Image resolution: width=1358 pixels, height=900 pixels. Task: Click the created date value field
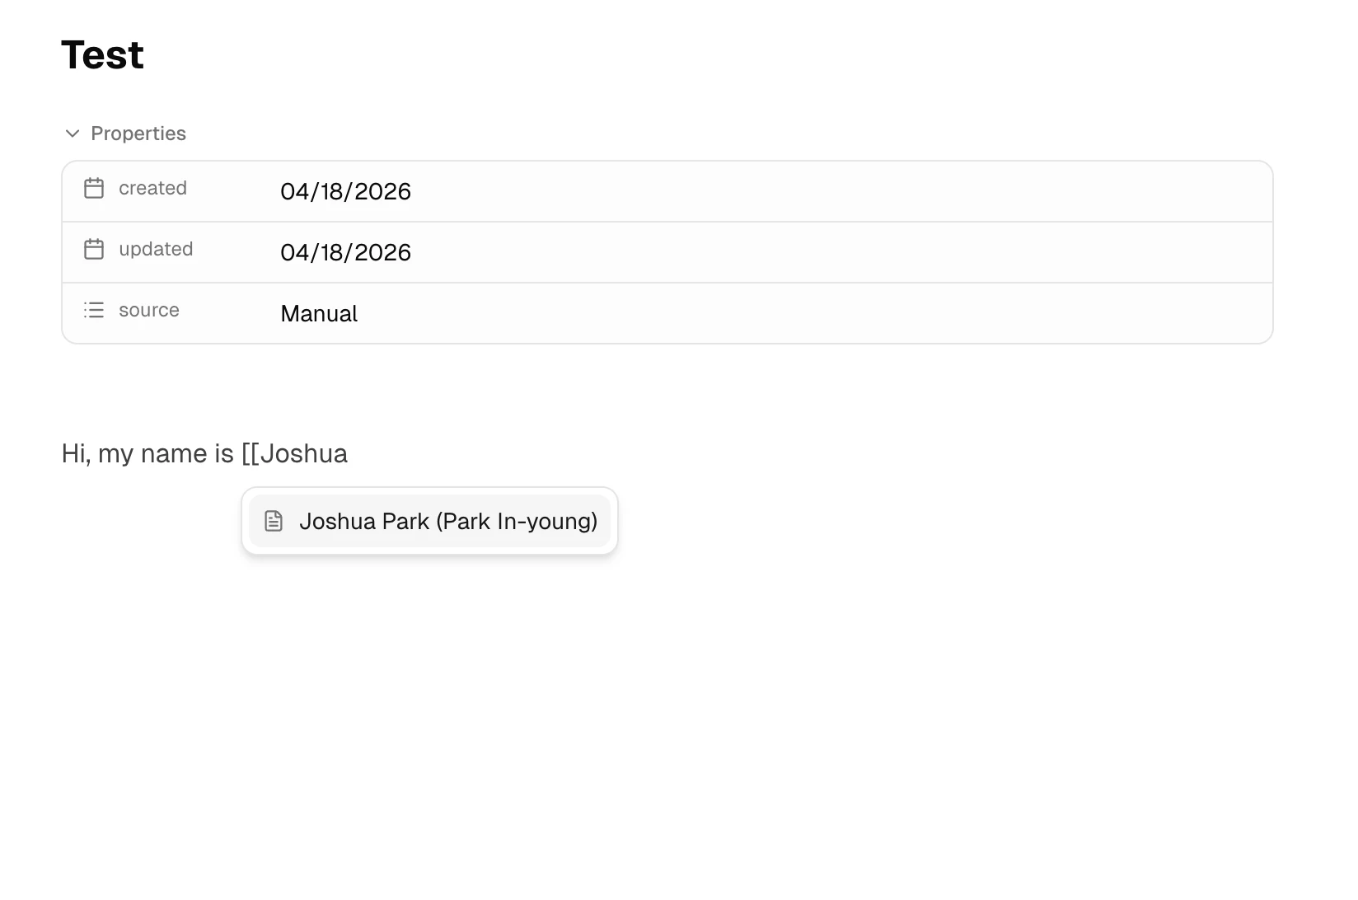[x=345, y=191]
